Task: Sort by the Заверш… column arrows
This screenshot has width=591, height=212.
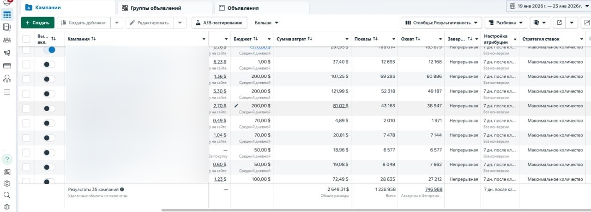Action: 470,39
